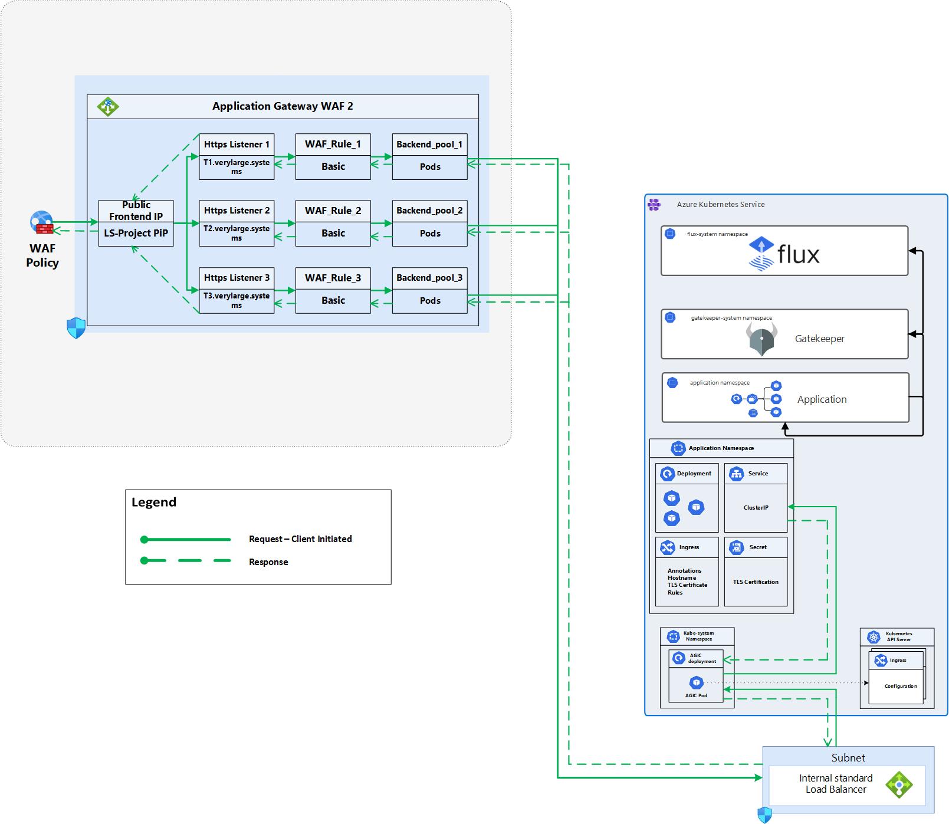Select the WAF_Rule_1 header
The image size is (949, 824).
pos(333,145)
